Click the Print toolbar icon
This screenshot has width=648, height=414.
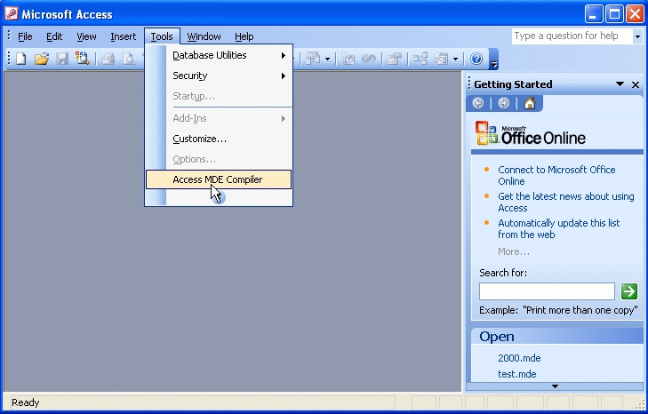point(108,60)
